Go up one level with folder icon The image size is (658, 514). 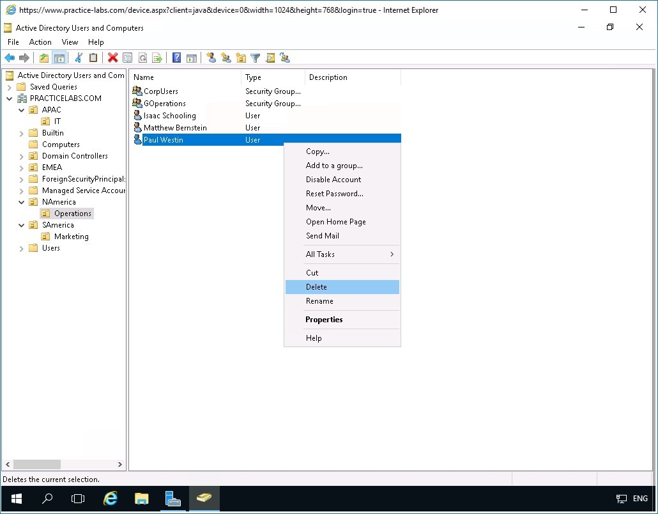(44, 58)
